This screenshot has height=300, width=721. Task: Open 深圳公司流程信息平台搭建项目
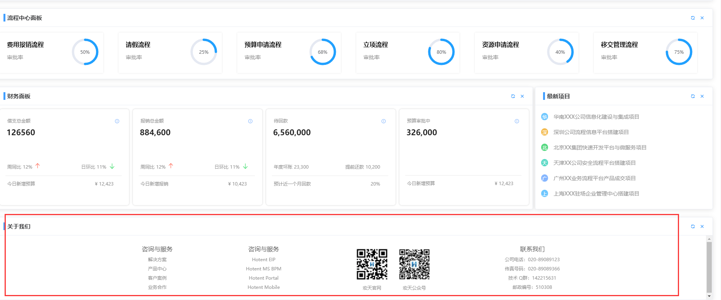591,132
